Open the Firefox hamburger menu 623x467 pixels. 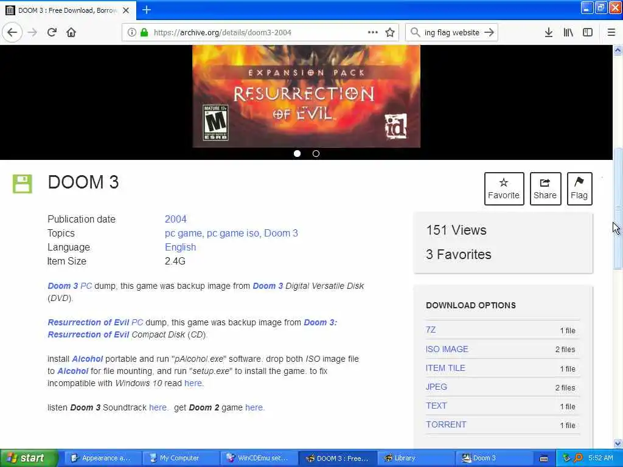[x=611, y=33]
